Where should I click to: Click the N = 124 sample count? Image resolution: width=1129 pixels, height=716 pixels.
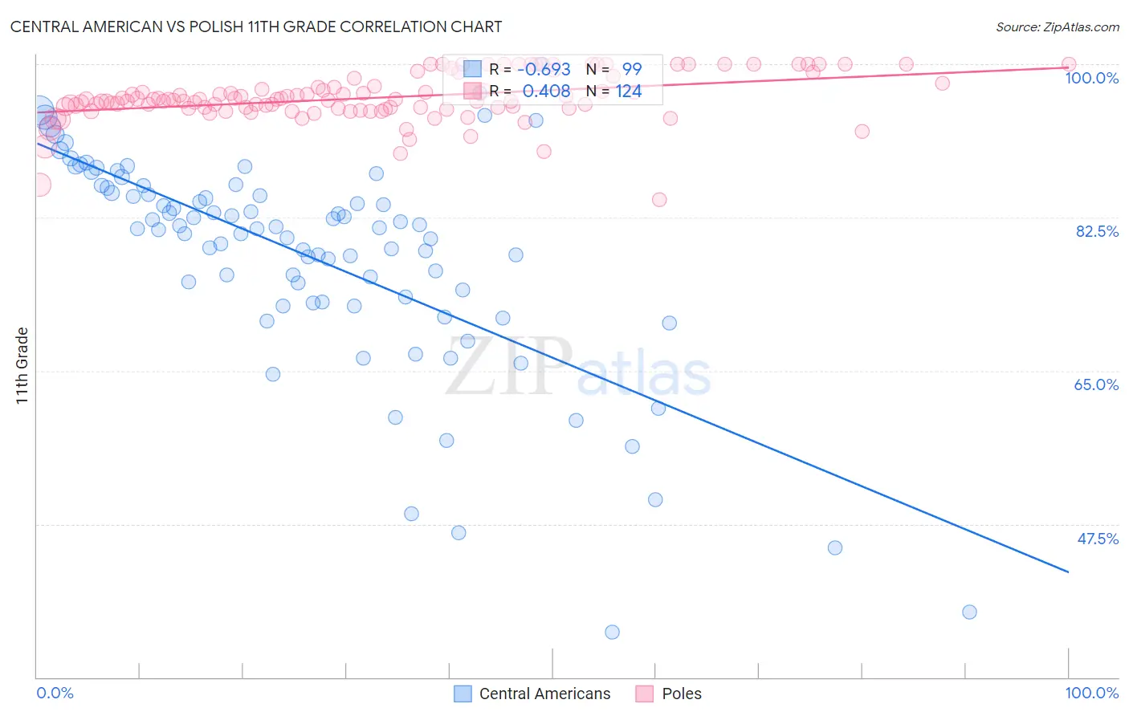tap(613, 92)
